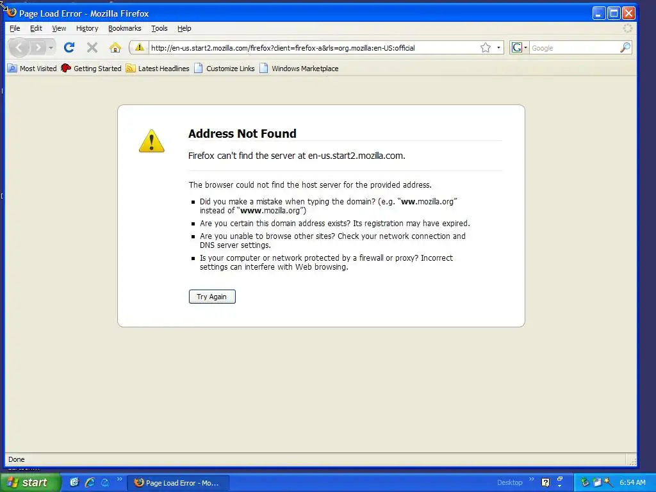
Task: Click the first system tray icon
Action: point(585,482)
